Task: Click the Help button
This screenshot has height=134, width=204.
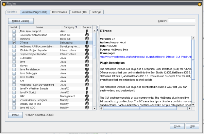Action: coord(192,126)
